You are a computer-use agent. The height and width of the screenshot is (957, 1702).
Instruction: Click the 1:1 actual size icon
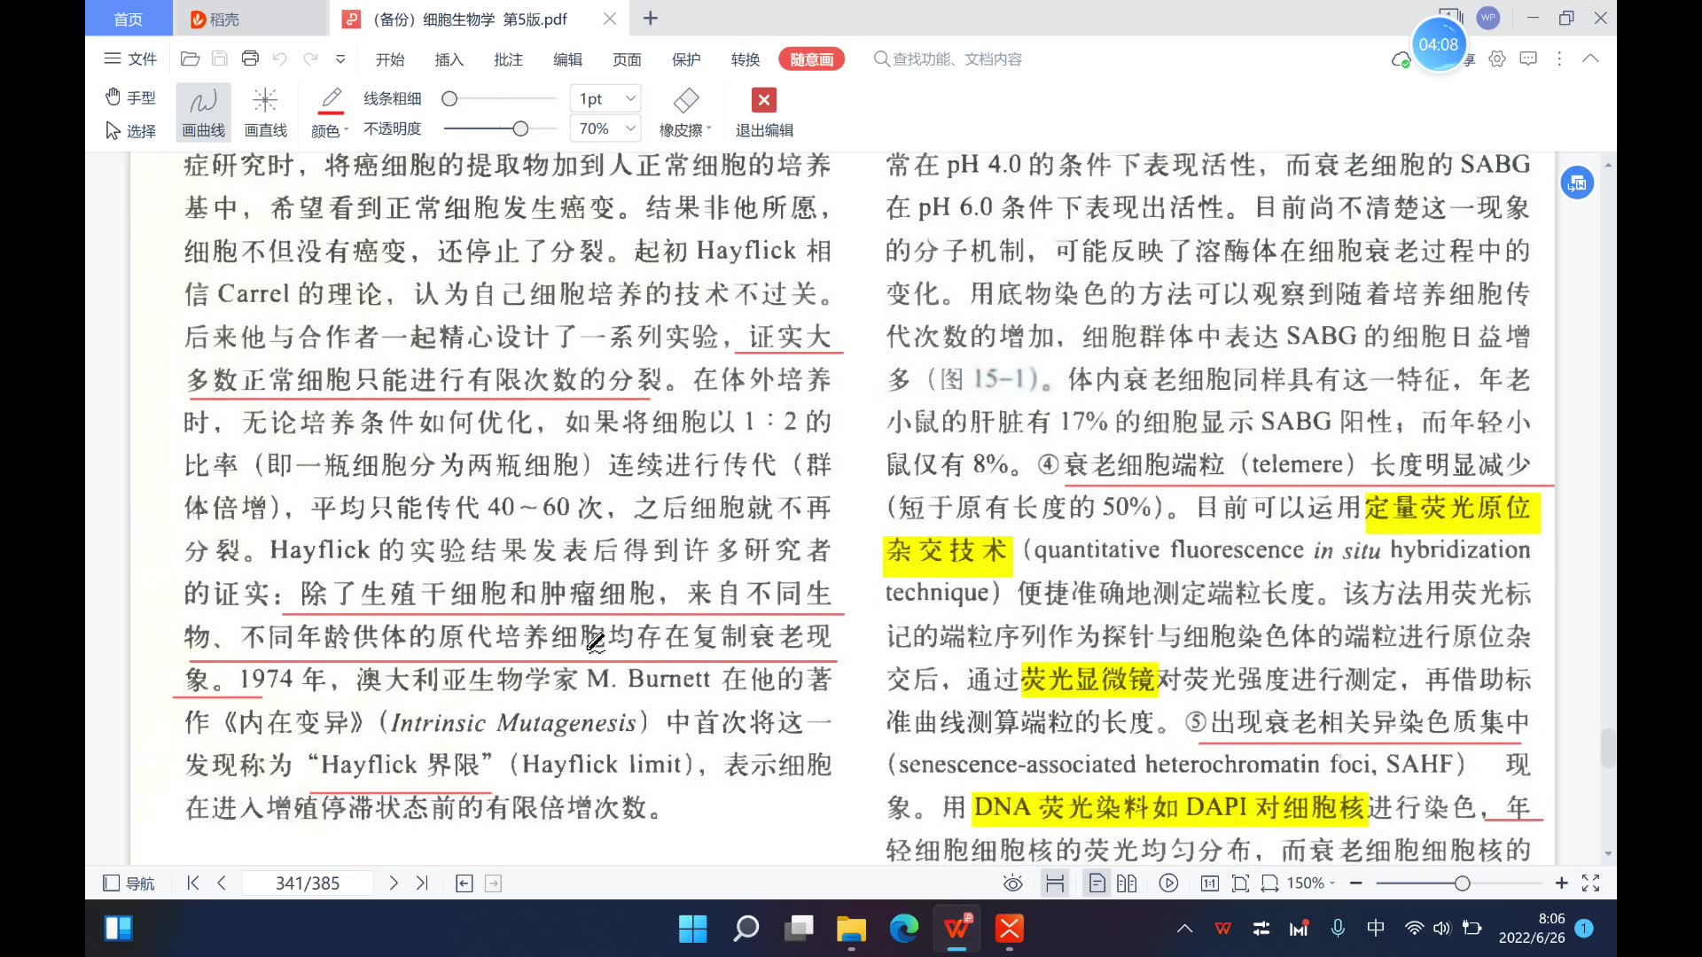1208,883
